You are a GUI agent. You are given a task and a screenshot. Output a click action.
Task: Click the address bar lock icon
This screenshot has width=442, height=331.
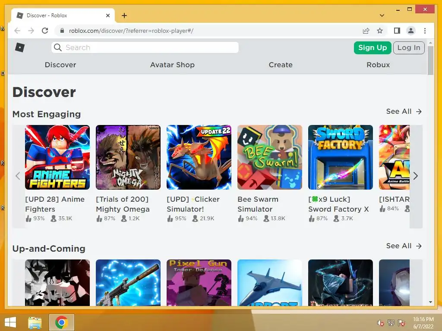[62, 31]
